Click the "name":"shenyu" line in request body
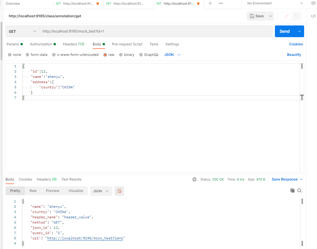 [47, 77]
